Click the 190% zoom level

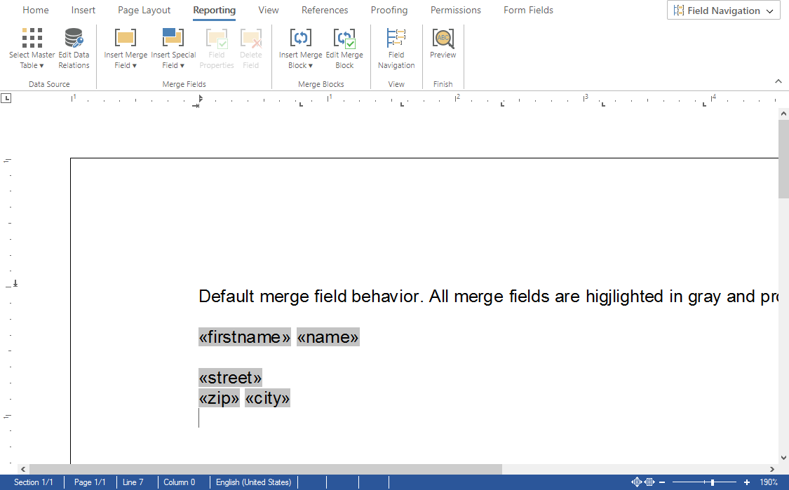769,482
